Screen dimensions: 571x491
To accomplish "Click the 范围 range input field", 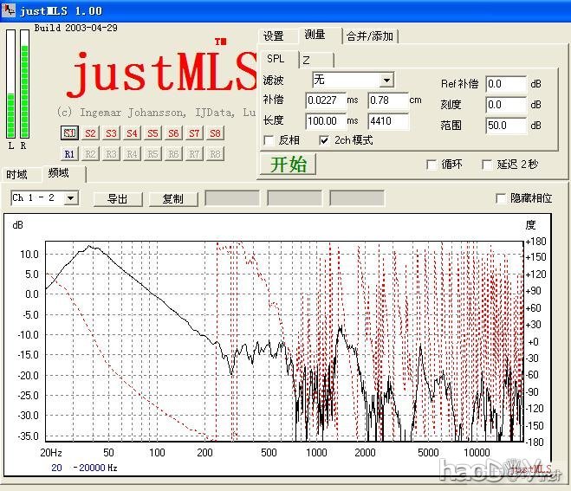I will 506,126.
